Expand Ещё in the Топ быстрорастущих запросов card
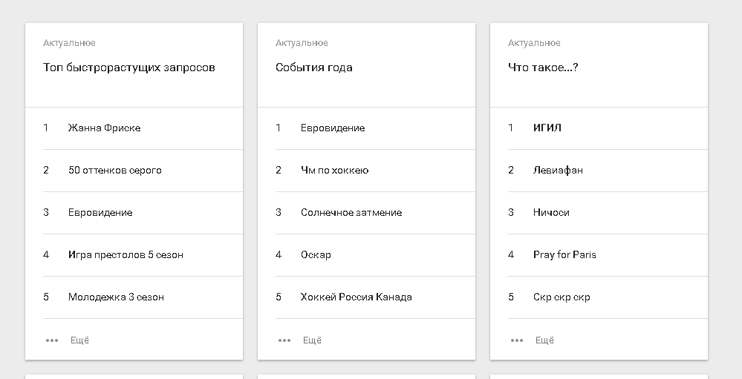This screenshot has width=742, height=379. point(79,340)
